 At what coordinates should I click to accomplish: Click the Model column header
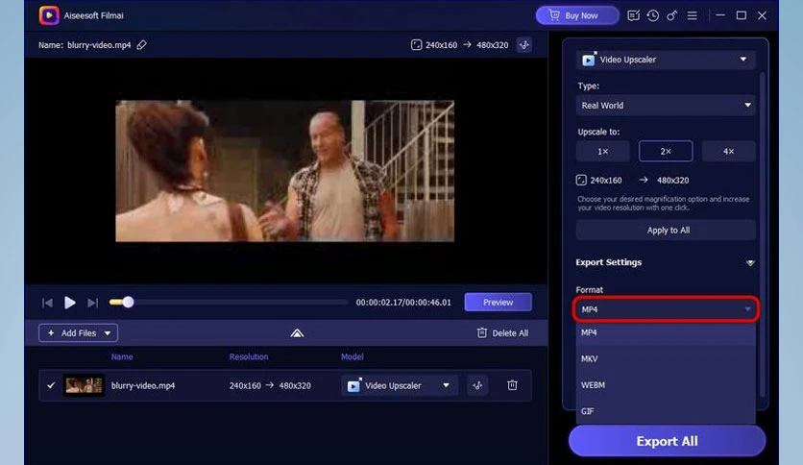[352, 356]
